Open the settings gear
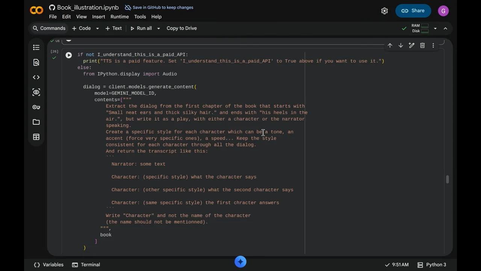The image size is (481, 271). click(x=384, y=11)
